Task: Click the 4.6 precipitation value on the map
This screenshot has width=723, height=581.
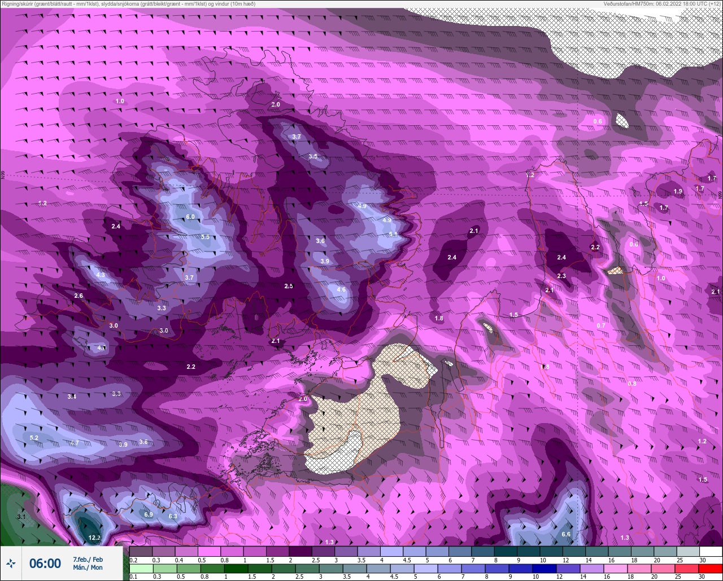Action: [x=341, y=289]
